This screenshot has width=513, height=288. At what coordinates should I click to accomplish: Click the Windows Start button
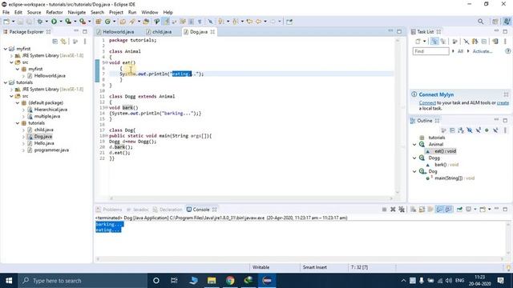click(9, 281)
